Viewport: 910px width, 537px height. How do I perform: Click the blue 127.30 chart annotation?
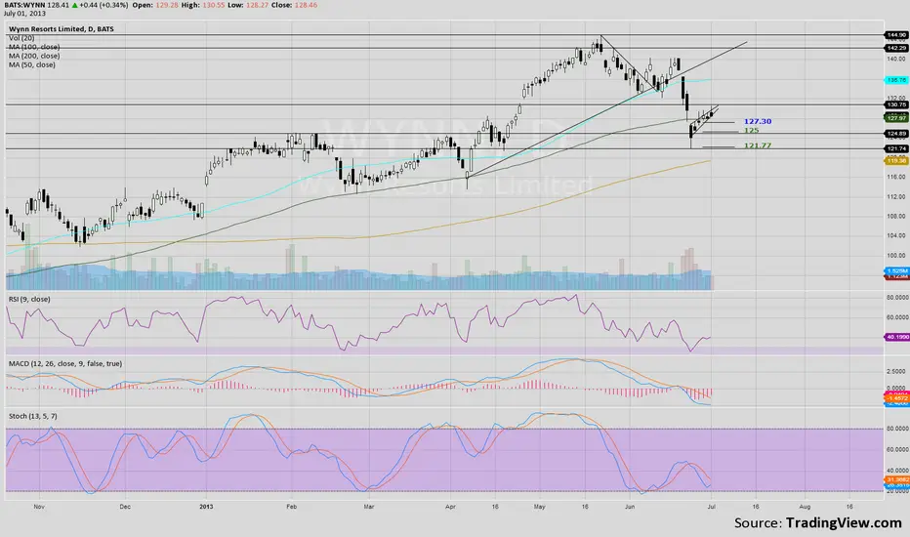point(758,121)
